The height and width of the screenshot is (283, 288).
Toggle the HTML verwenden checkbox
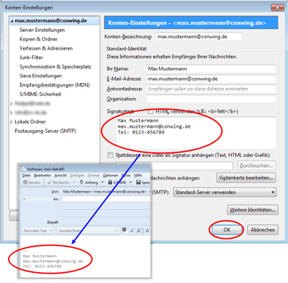pos(150,111)
